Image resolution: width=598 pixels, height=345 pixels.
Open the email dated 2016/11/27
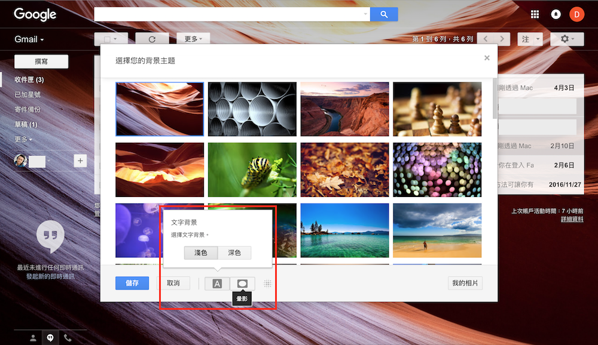coord(541,184)
